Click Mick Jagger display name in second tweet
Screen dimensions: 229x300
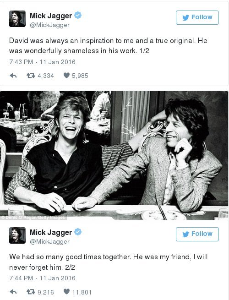(51, 233)
